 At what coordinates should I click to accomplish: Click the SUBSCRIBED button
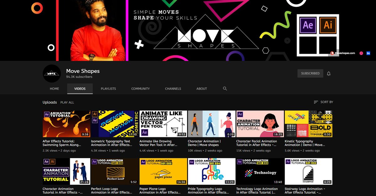[x=310, y=73]
